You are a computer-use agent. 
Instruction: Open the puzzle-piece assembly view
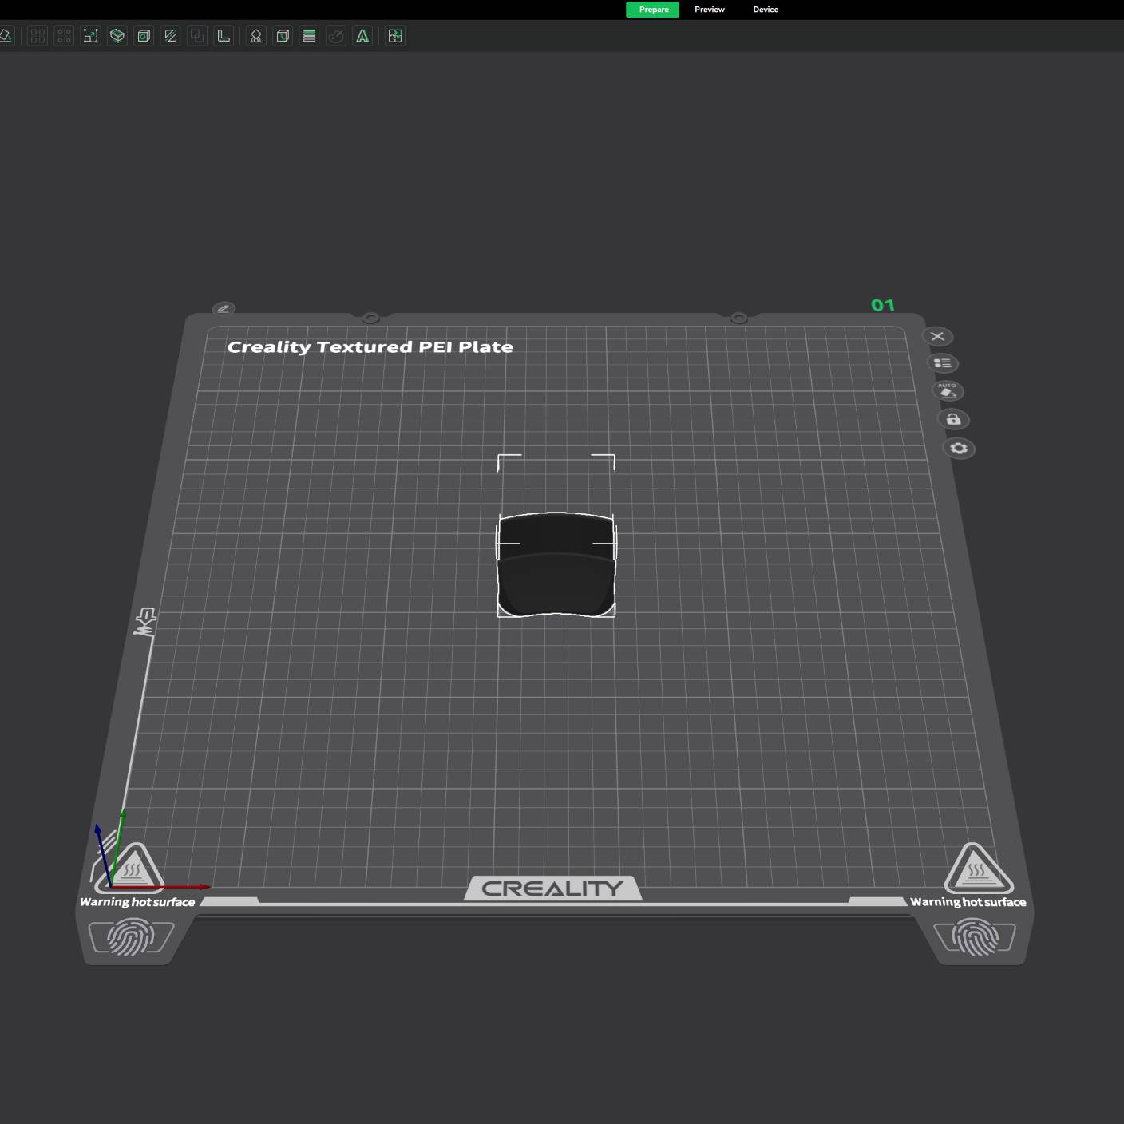pos(395,36)
